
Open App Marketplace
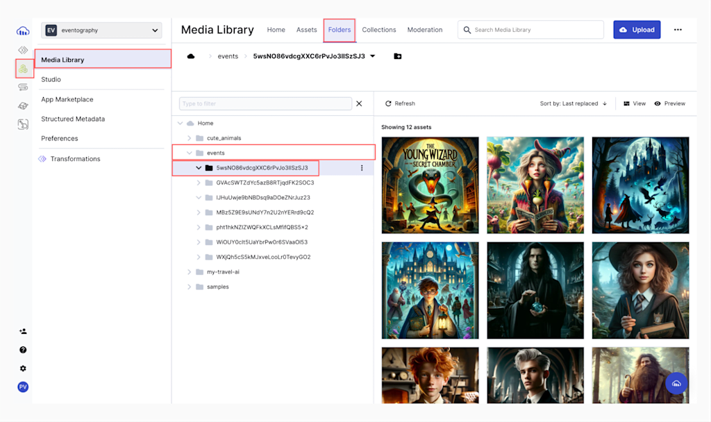(x=67, y=99)
